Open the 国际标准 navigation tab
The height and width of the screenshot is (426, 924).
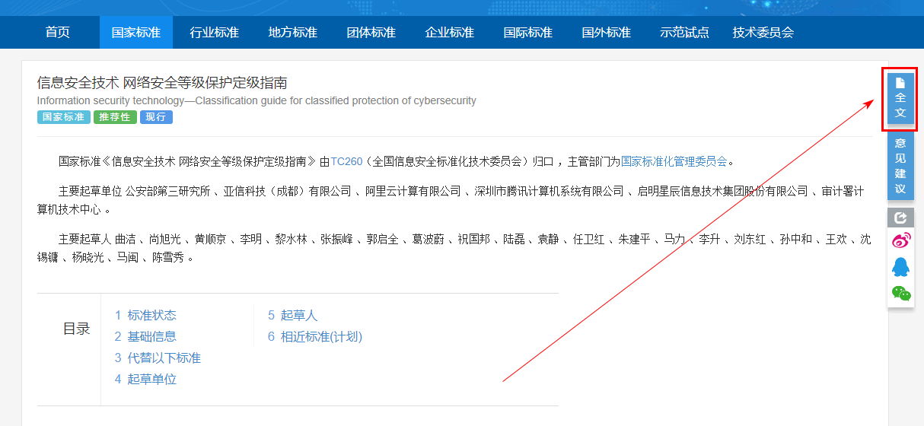tap(528, 33)
